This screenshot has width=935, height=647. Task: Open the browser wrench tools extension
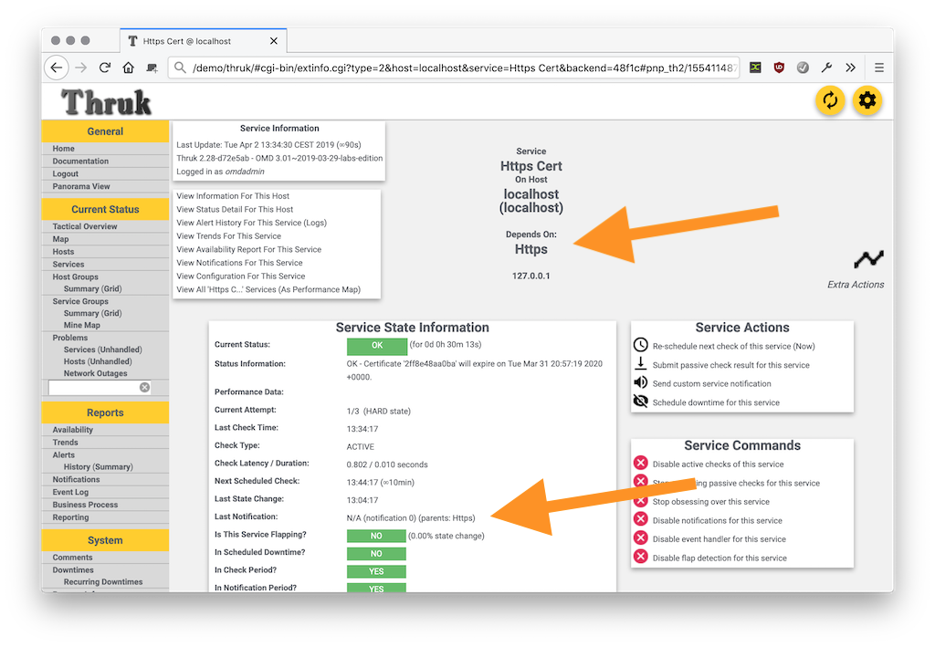click(x=826, y=68)
